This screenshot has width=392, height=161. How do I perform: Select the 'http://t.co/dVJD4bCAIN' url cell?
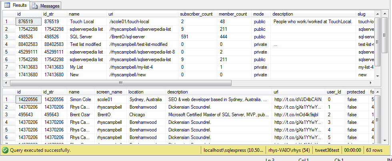click(x=298, y=99)
